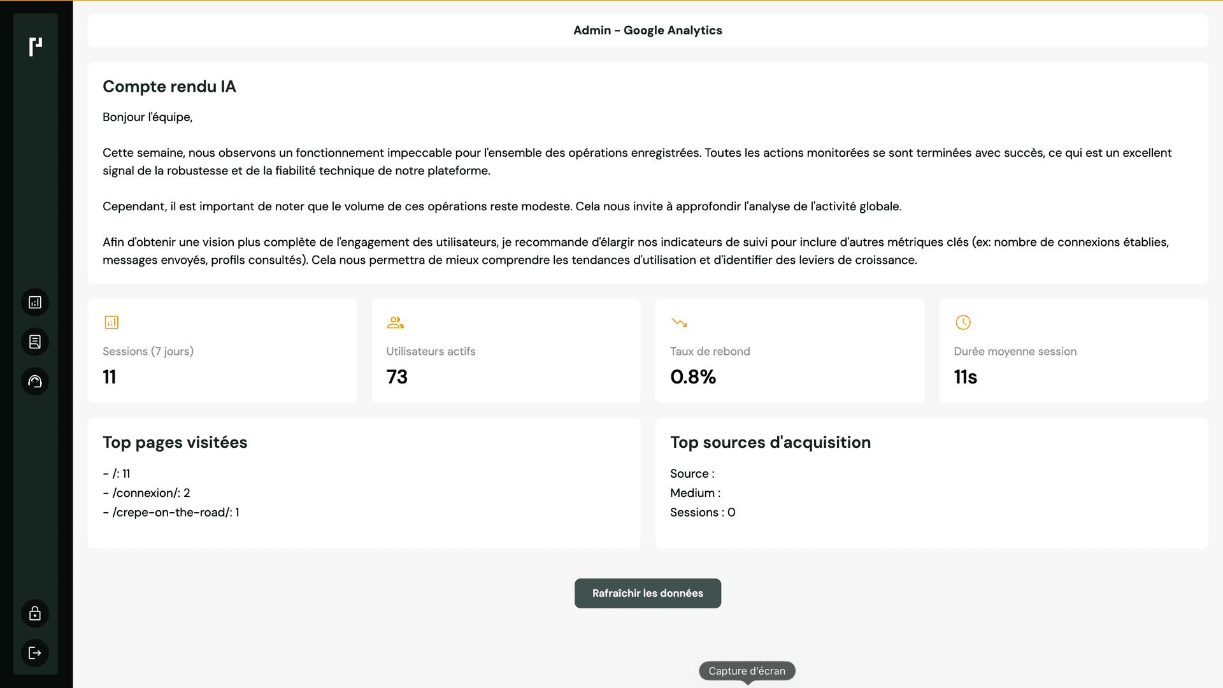Screen dimensions: 1223x688
Task: Open the support headset sidebar icon
Action: click(35, 382)
